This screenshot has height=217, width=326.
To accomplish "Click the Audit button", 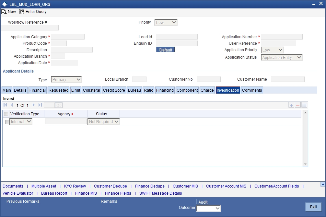I will (x=203, y=202).
